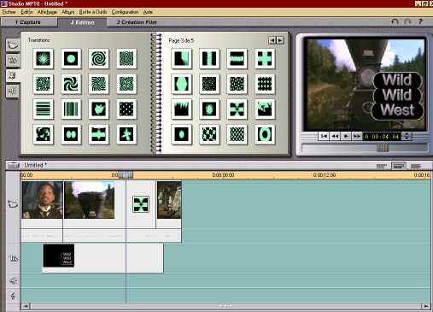Viewport: 433px width, 312px height.
Task: Select the two-ovals transition
Action: coord(71,134)
